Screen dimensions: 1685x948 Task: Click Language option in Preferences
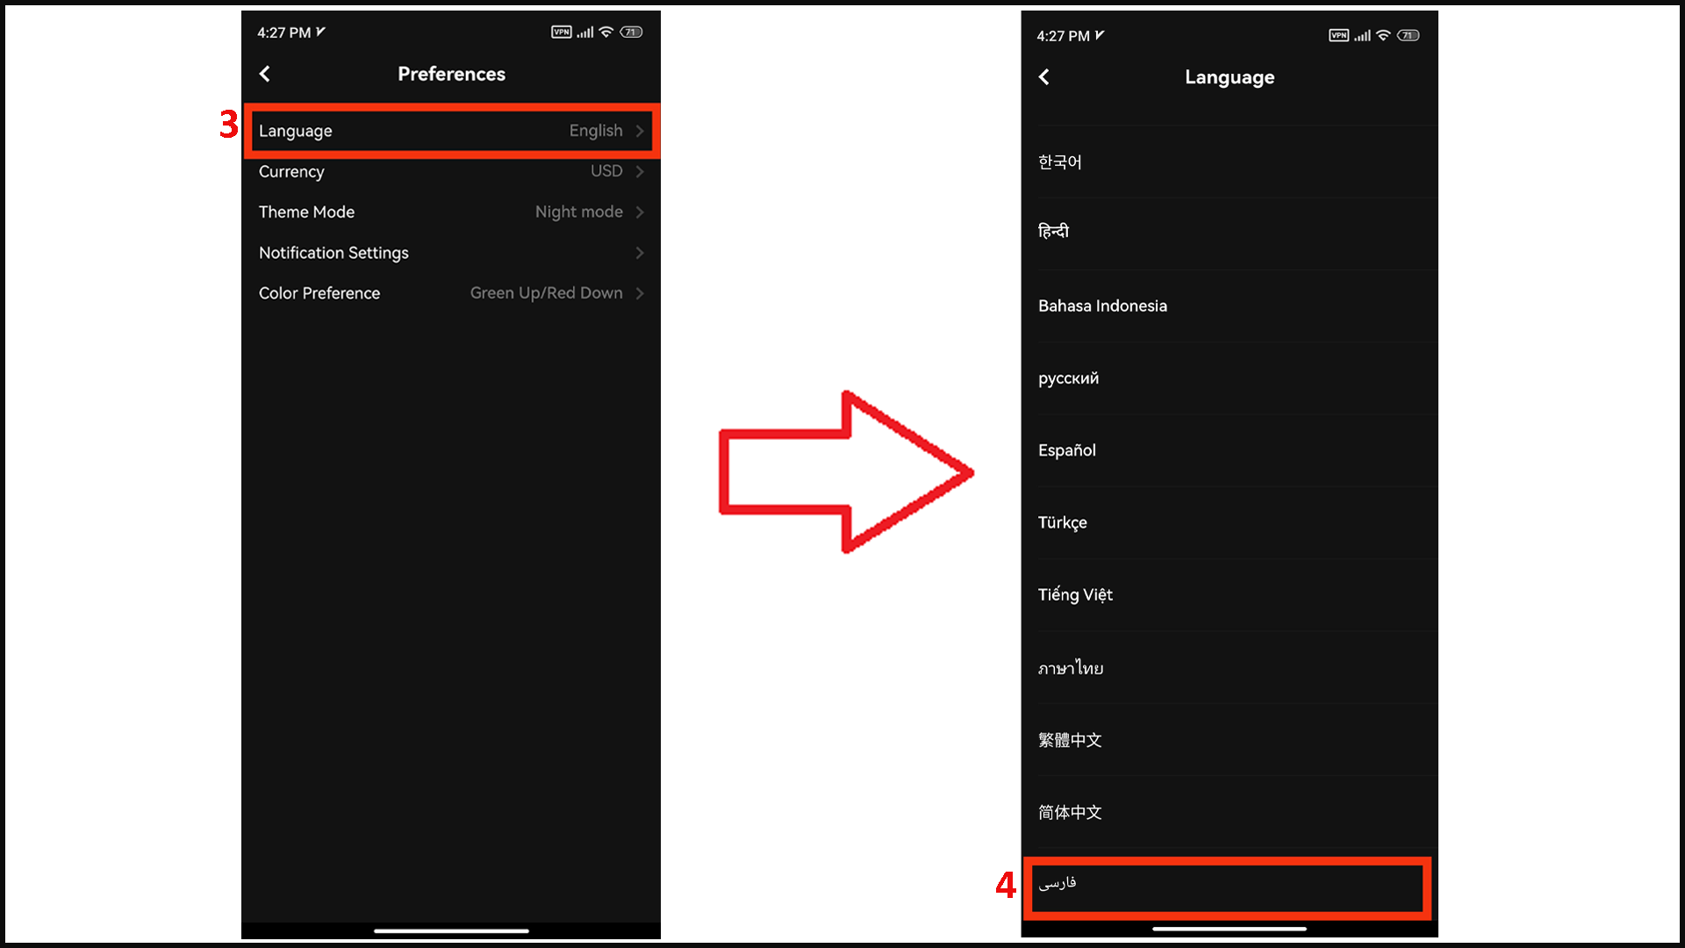click(x=451, y=130)
